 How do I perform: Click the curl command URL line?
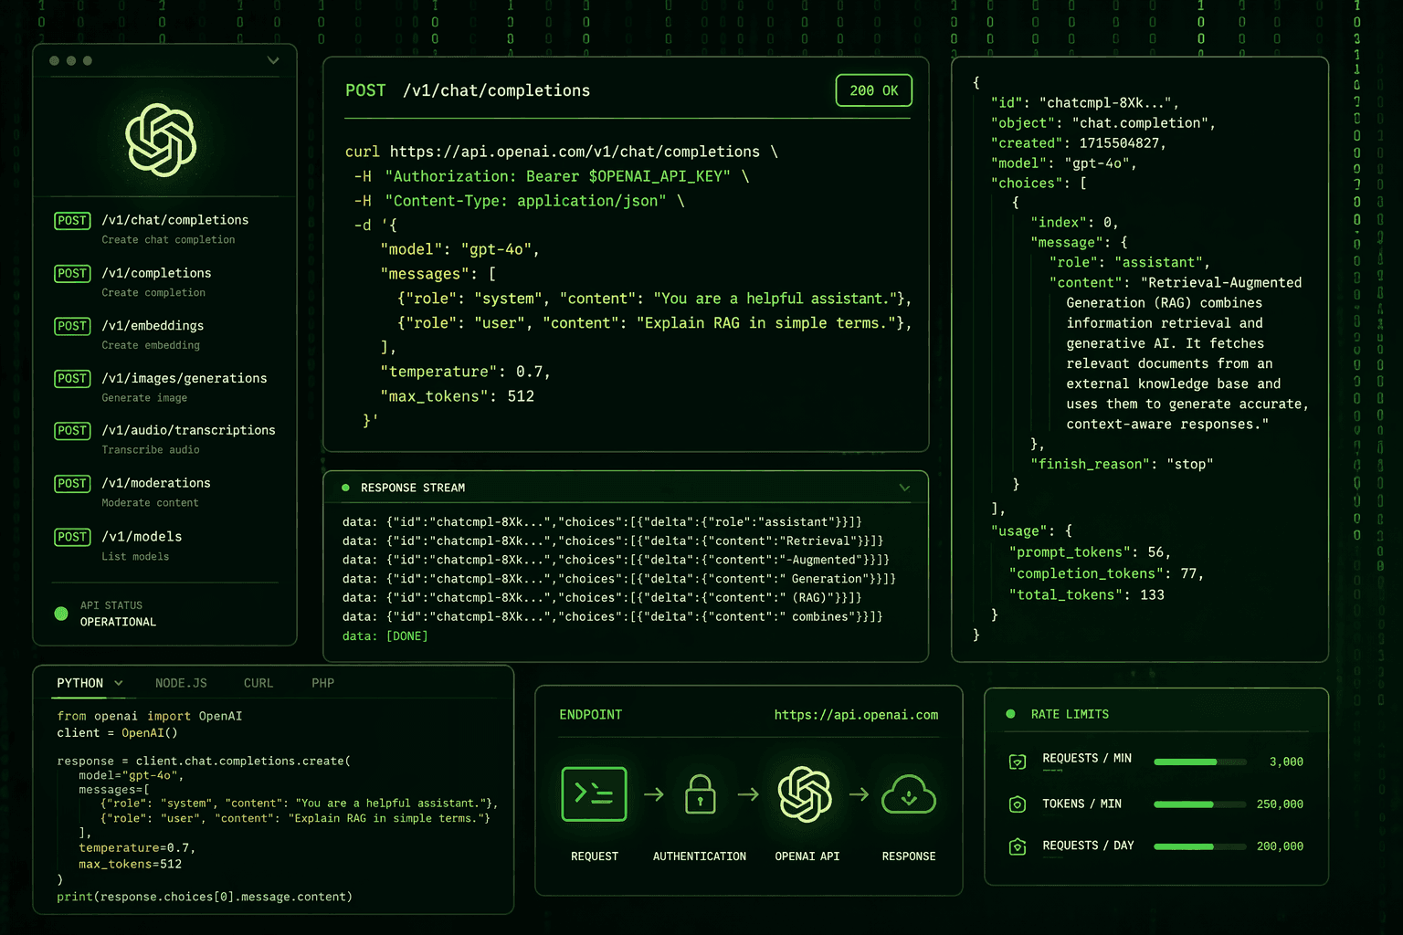562,152
